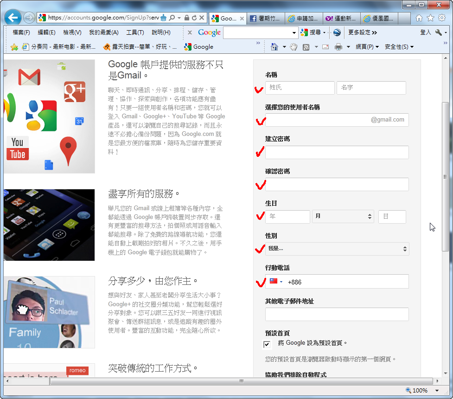Image resolution: width=453 pixels, height=399 pixels.
Task: Click the 名字 first name field
Action: coord(371,88)
